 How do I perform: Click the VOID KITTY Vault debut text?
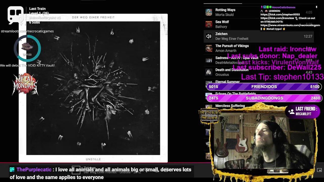[27, 65]
